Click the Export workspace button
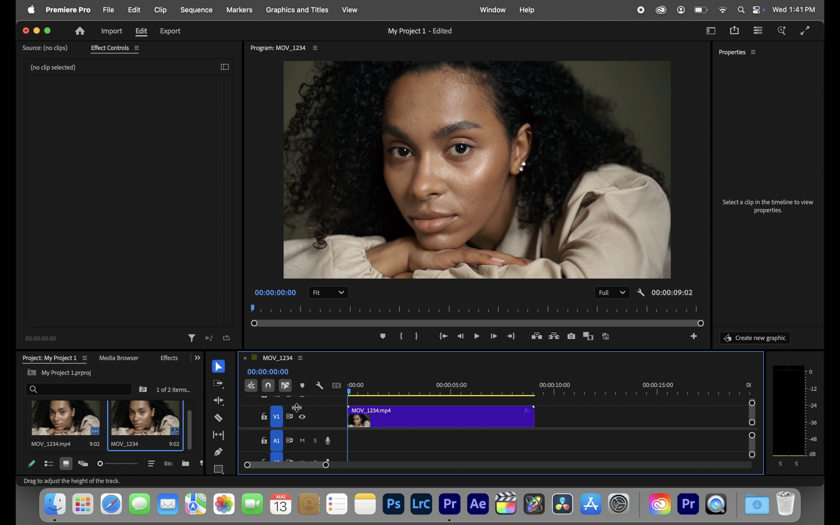840x525 pixels. (x=170, y=31)
